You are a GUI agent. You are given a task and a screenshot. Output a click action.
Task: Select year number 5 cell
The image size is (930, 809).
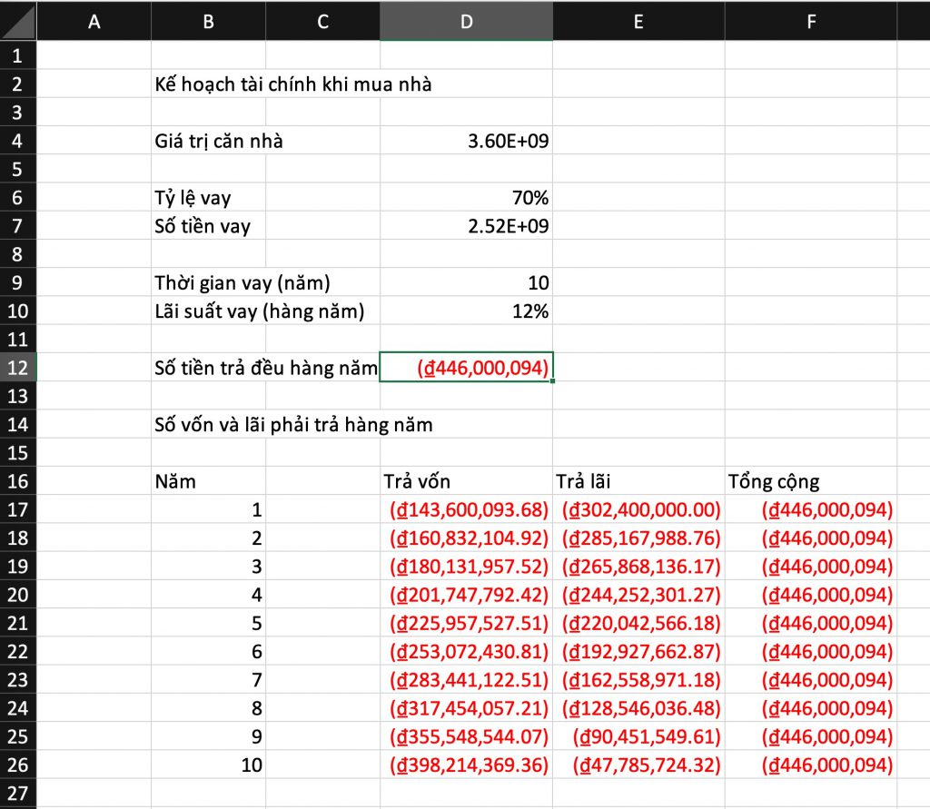(x=208, y=623)
